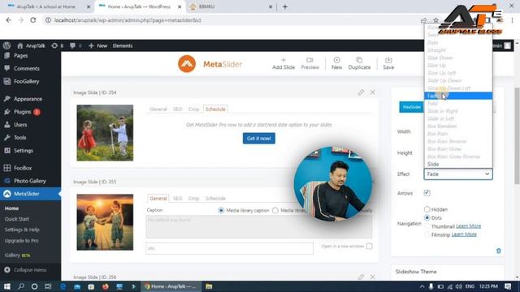Select MetaSlider in the sidebar

point(30,194)
